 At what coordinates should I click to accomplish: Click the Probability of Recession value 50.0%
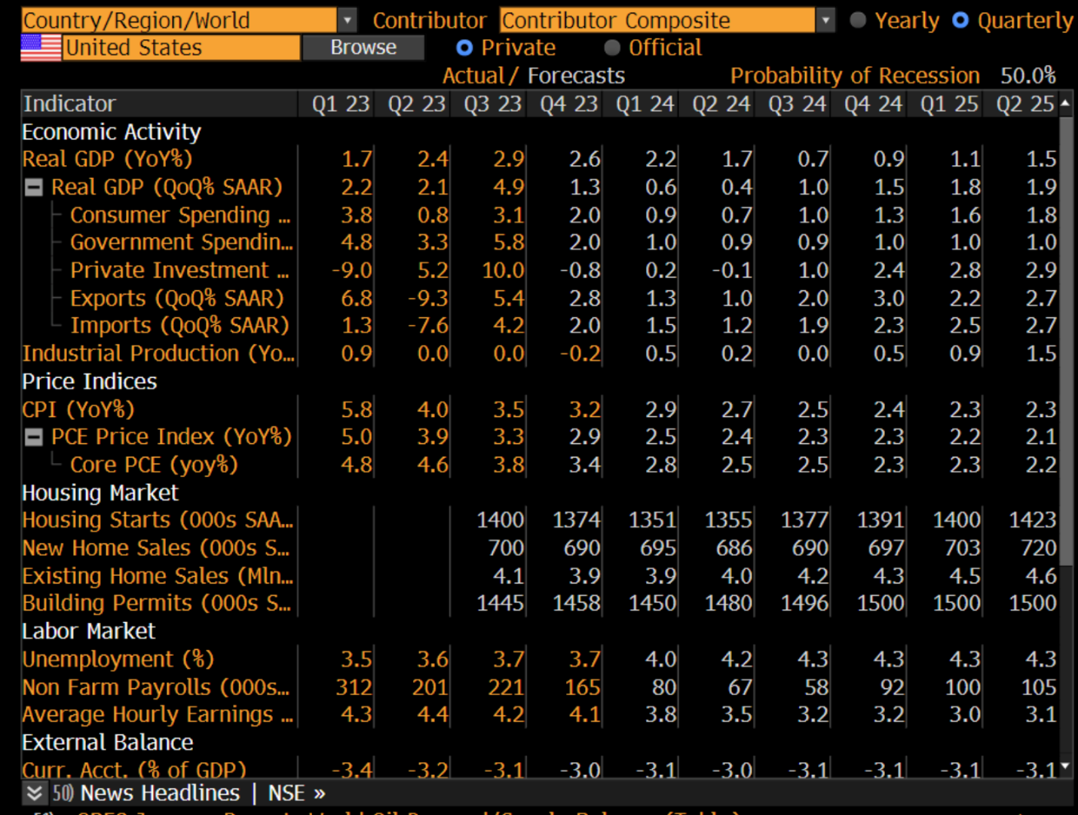tap(1028, 75)
